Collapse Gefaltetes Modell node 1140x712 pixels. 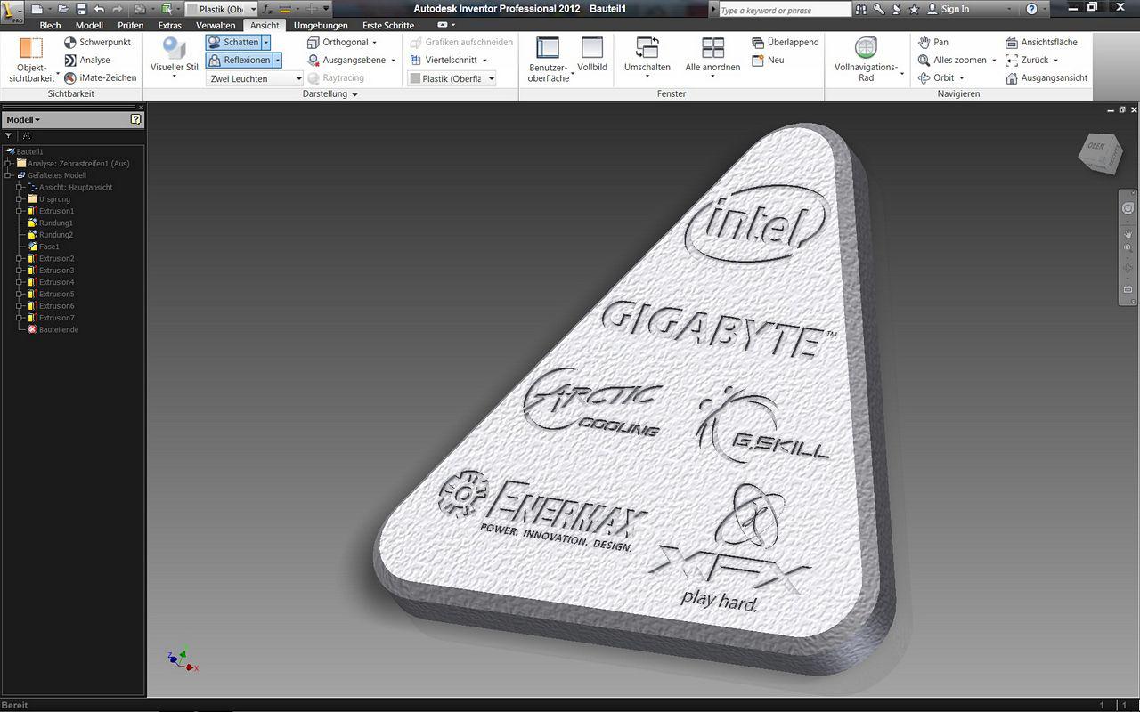8,175
